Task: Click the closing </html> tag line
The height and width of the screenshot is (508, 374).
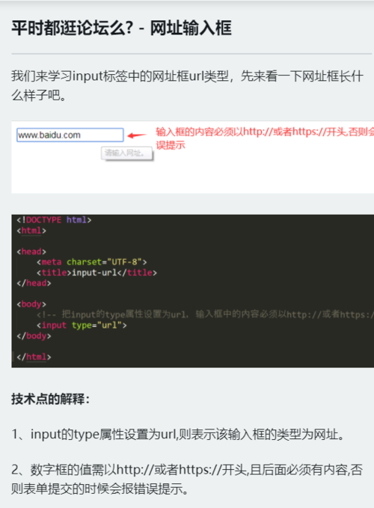Action: 34,357
